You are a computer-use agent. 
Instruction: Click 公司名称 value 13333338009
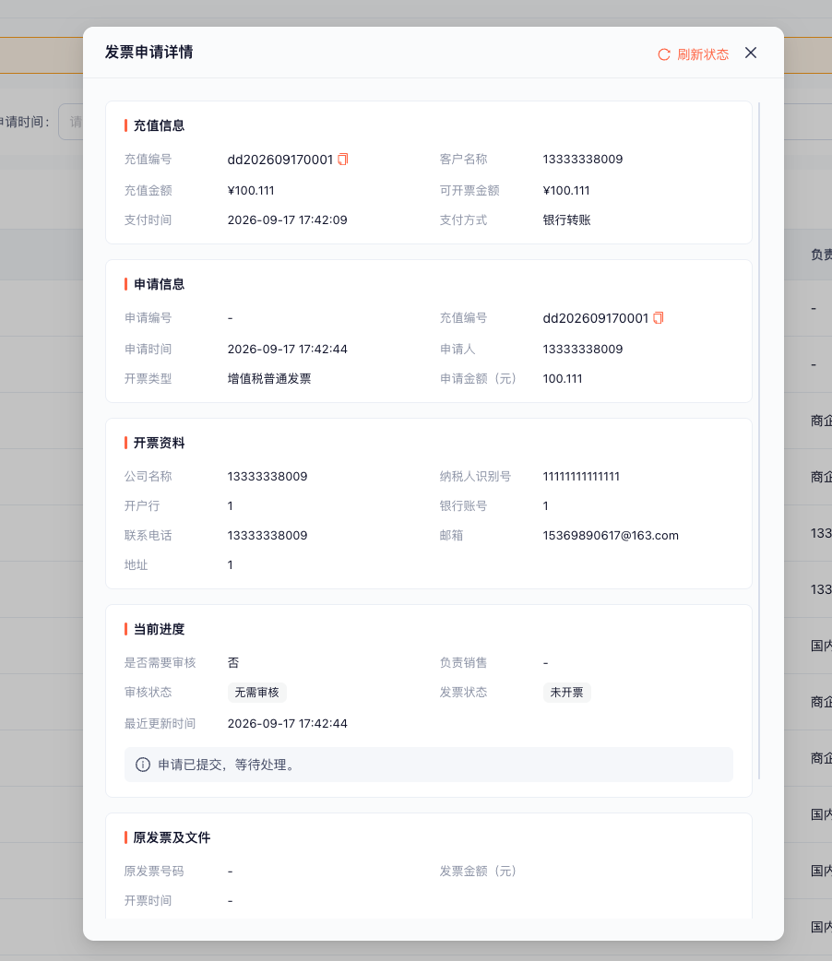(x=267, y=476)
